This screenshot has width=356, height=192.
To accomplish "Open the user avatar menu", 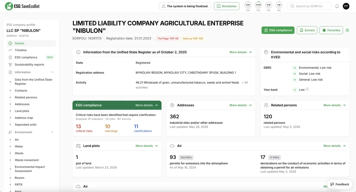I will 346,6.
